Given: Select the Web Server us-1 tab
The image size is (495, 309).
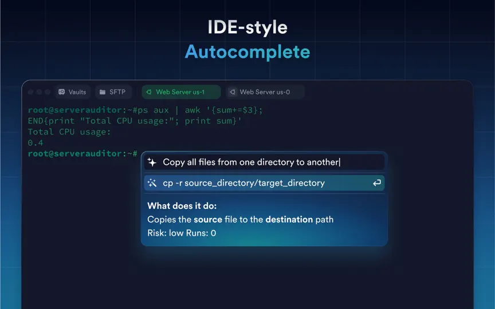Looking at the screenshot, I should [x=181, y=92].
